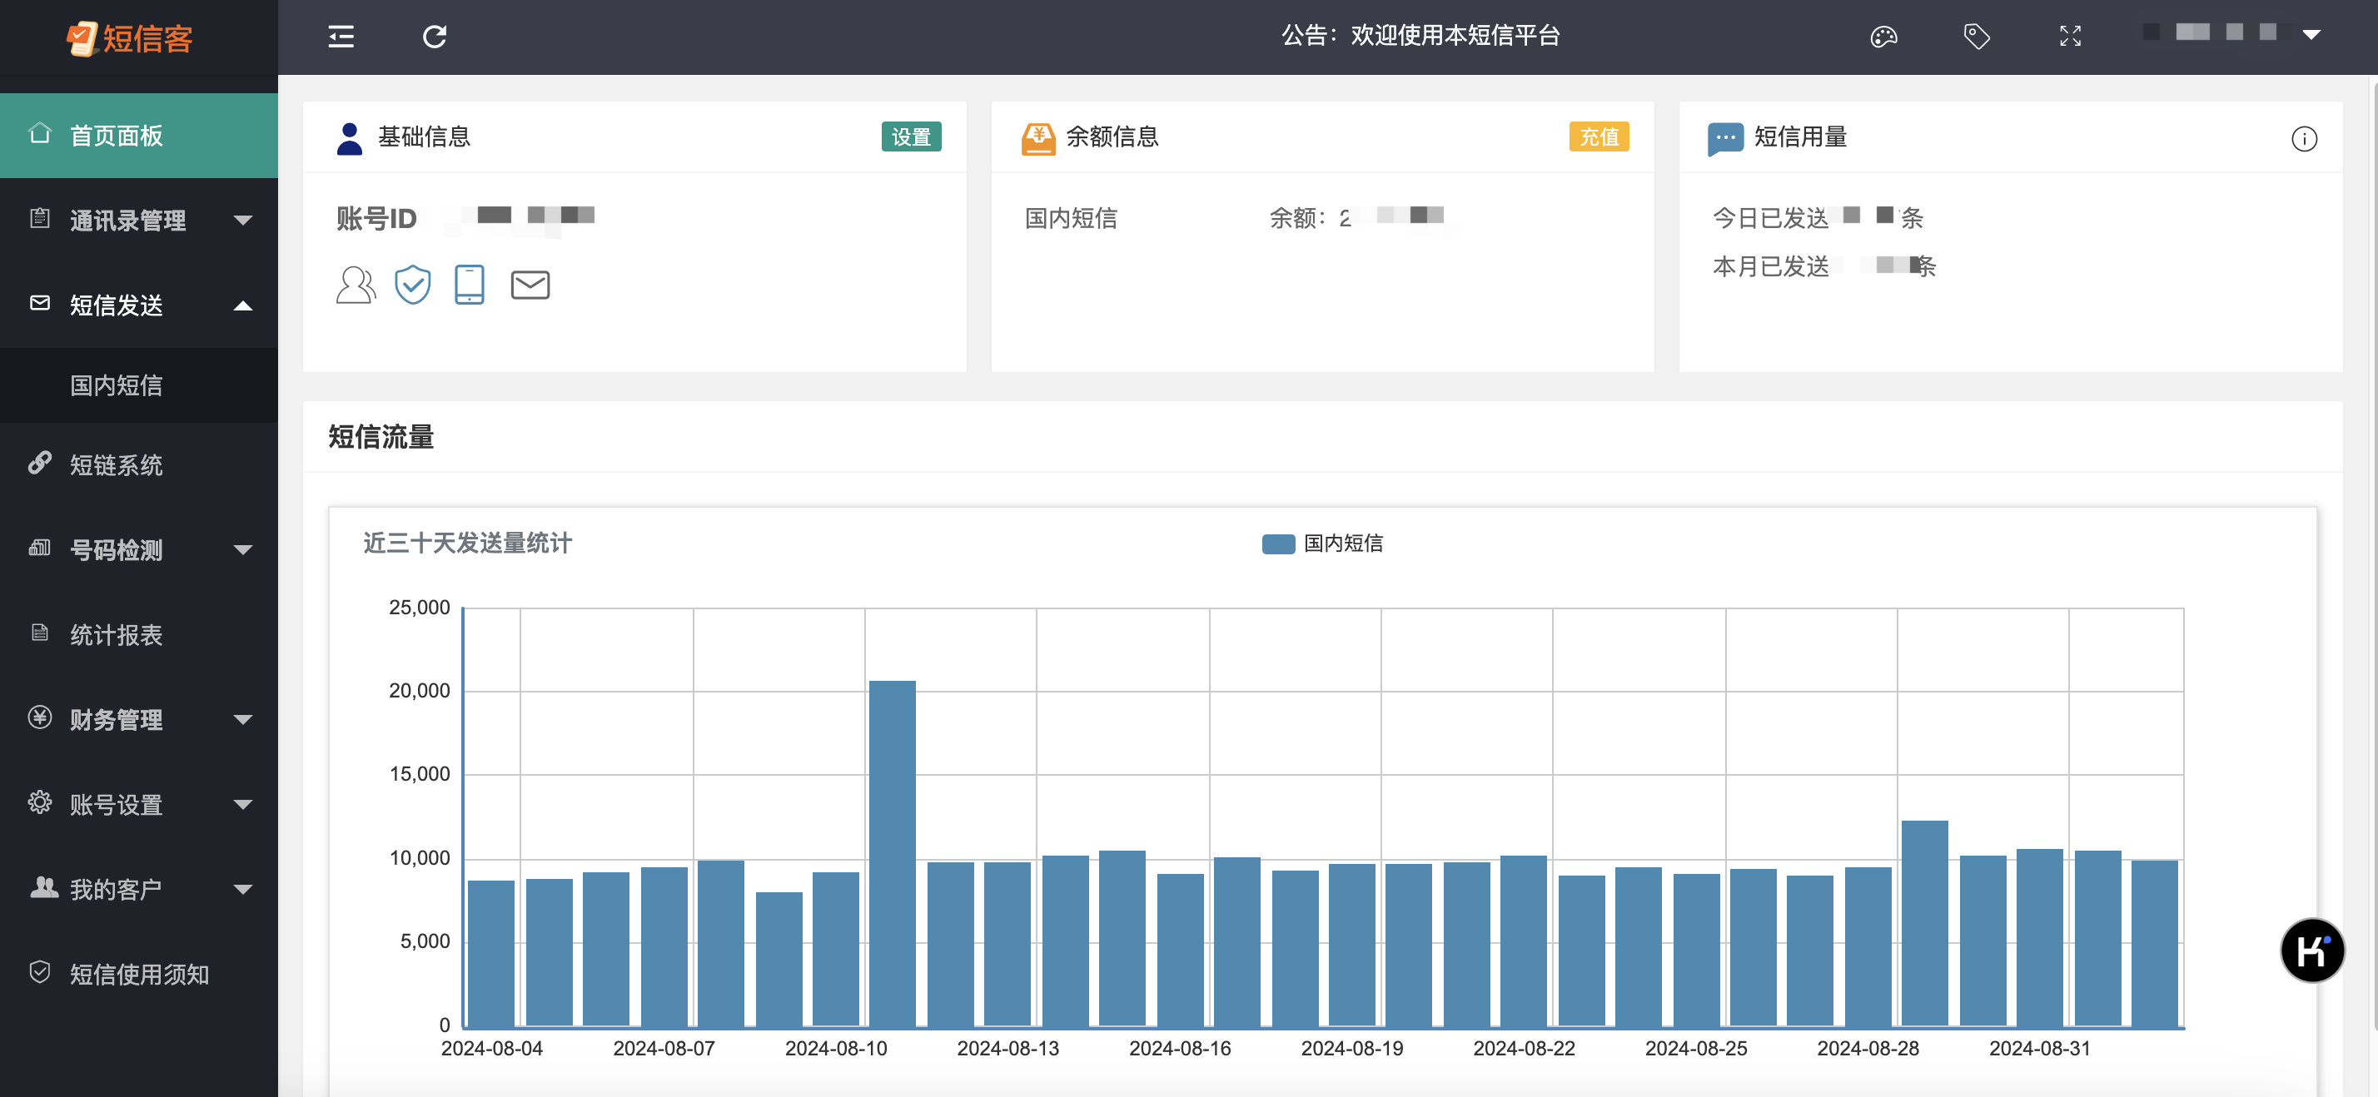Click the 账号ID label
This screenshot has height=1097, width=2378.
[376, 219]
